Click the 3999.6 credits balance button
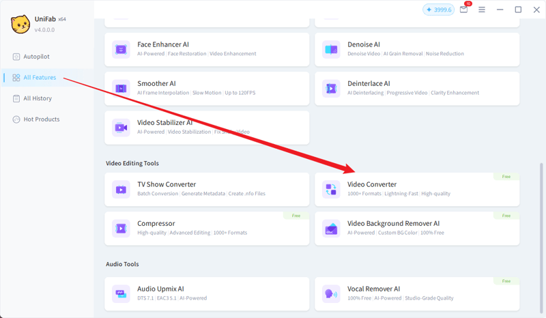Screen dimensions: 546x318 (x=437, y=10)
